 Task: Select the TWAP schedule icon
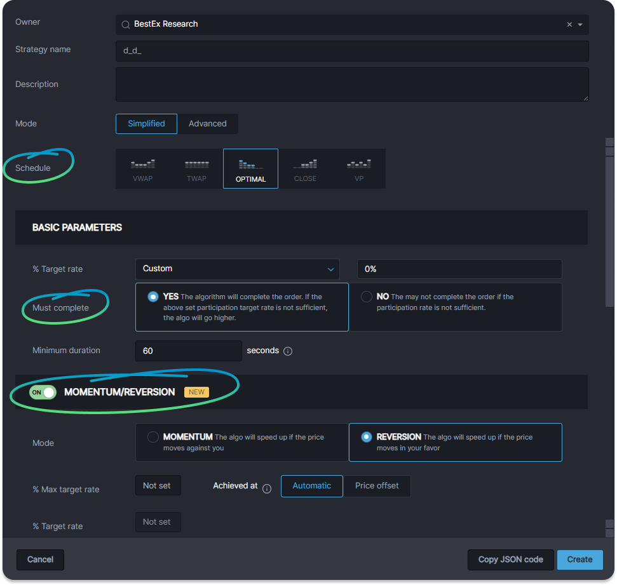click(197, 169)
